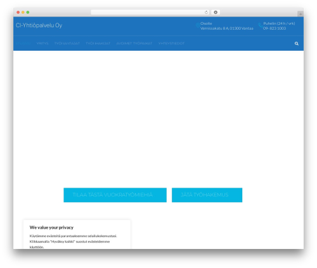Go to TYÖNHAKIJAT menu item
Image resolution: width=317 pixels, height=268 pixels.
98,43
